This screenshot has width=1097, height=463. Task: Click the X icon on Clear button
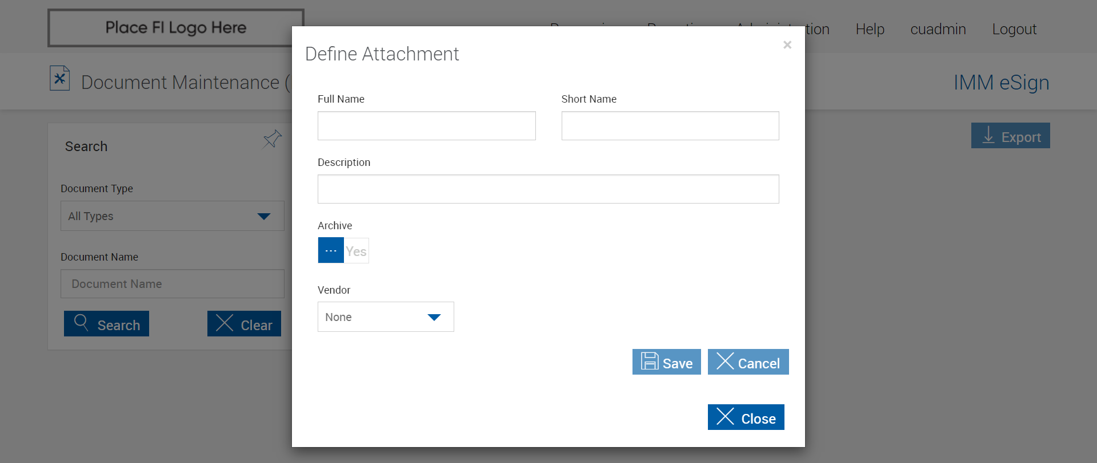pyautogui.click(x=225, y=323)
